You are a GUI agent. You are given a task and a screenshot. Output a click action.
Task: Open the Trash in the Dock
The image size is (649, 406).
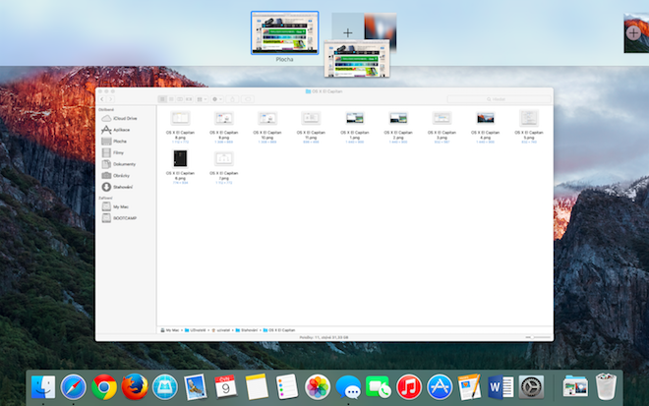606,387
